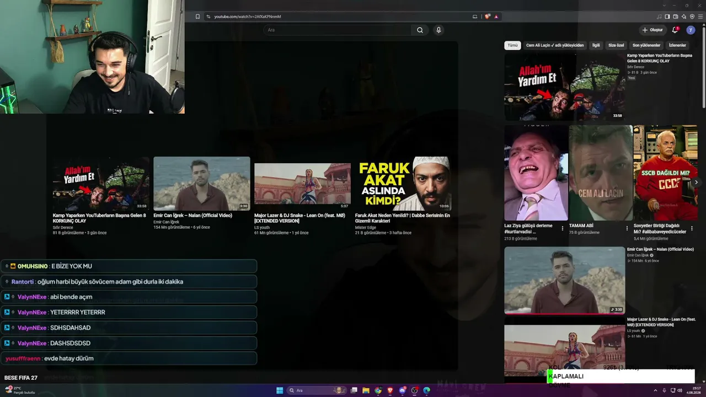
Task: Open Brave VPN shield toolbar icon
Action: 692,17
